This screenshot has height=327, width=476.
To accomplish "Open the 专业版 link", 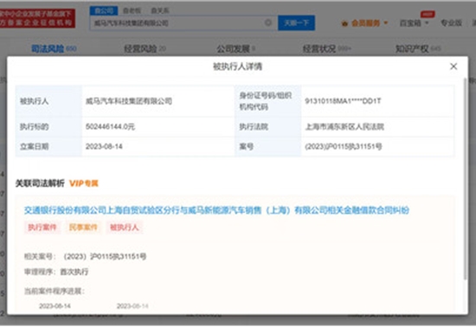I will tap(451, 22).
